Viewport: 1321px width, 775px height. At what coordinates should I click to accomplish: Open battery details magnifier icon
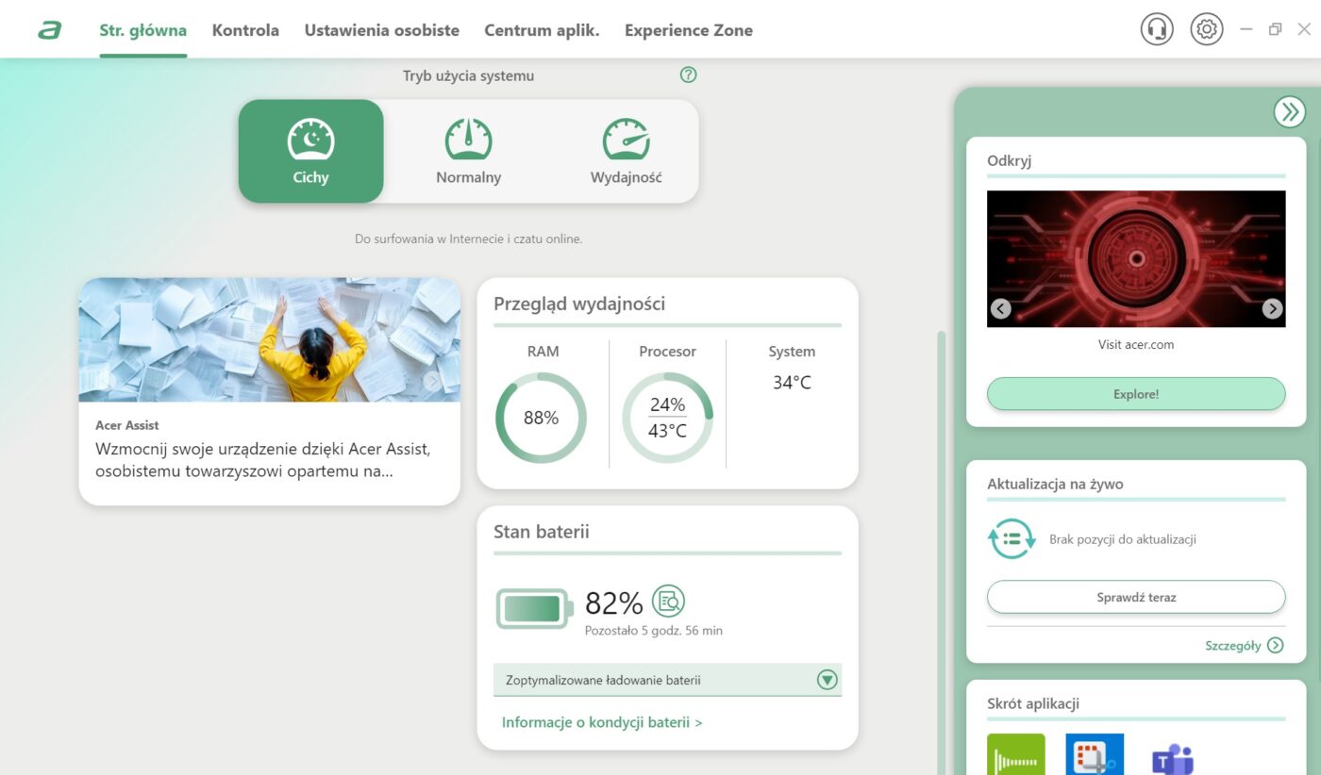click(x=668, y=601)
